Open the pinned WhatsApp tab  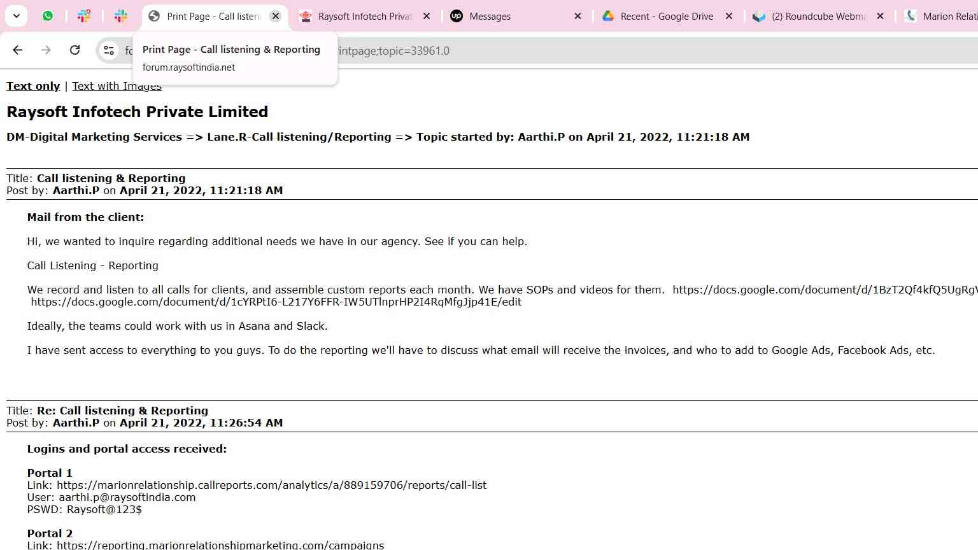48,16
